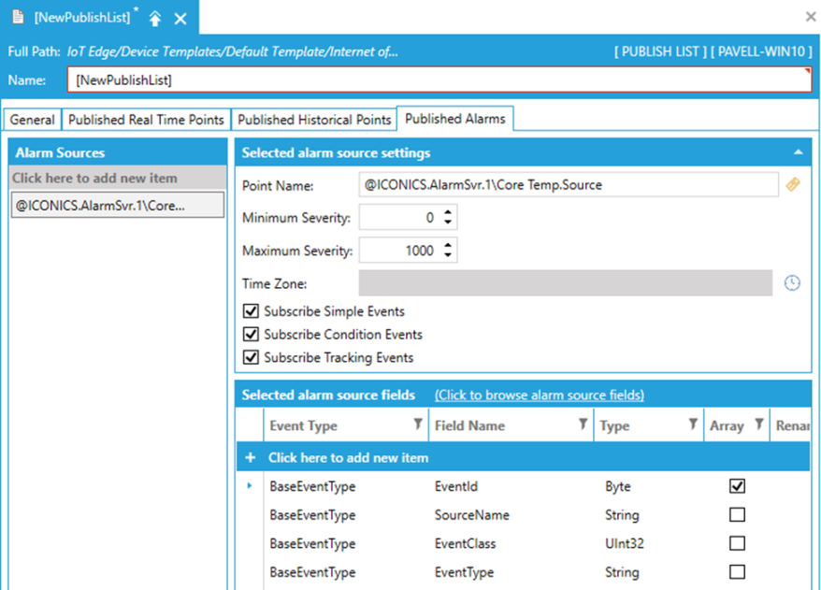Check the Array box for SourceName row

point(737,515)
